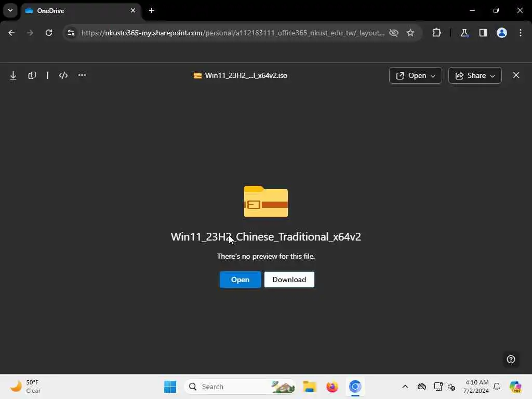This screenshot has width=532, height=399.
Task: Open the Chrome three-dot menu
Action: [x=521, y=33]
